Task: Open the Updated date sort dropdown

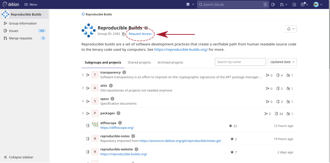Action: [x=282, y=62]
